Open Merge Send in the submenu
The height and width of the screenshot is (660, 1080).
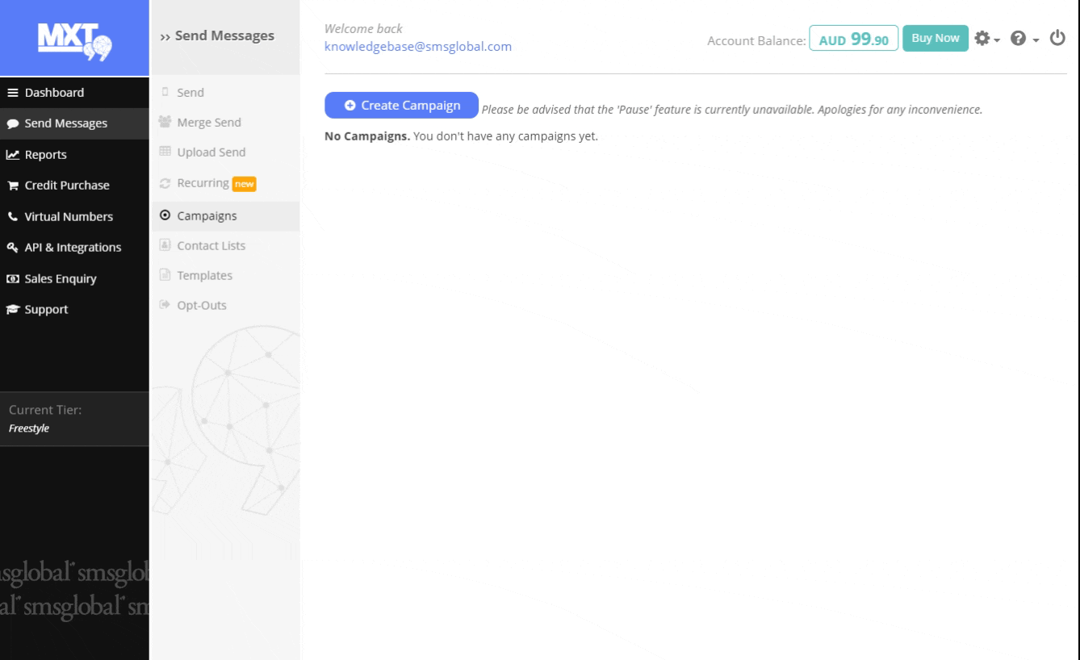[x=208, y=123]
